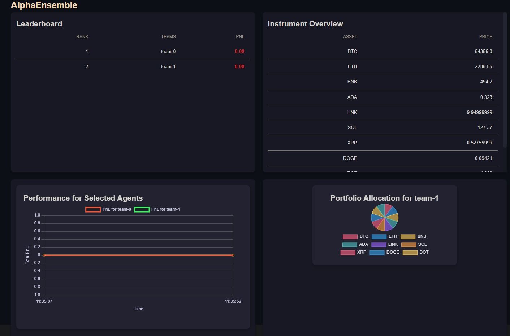The height and width of the screenshot is (336, 510).
Task: Click team-0's PnL value 0.00
Action: point(240,52)
